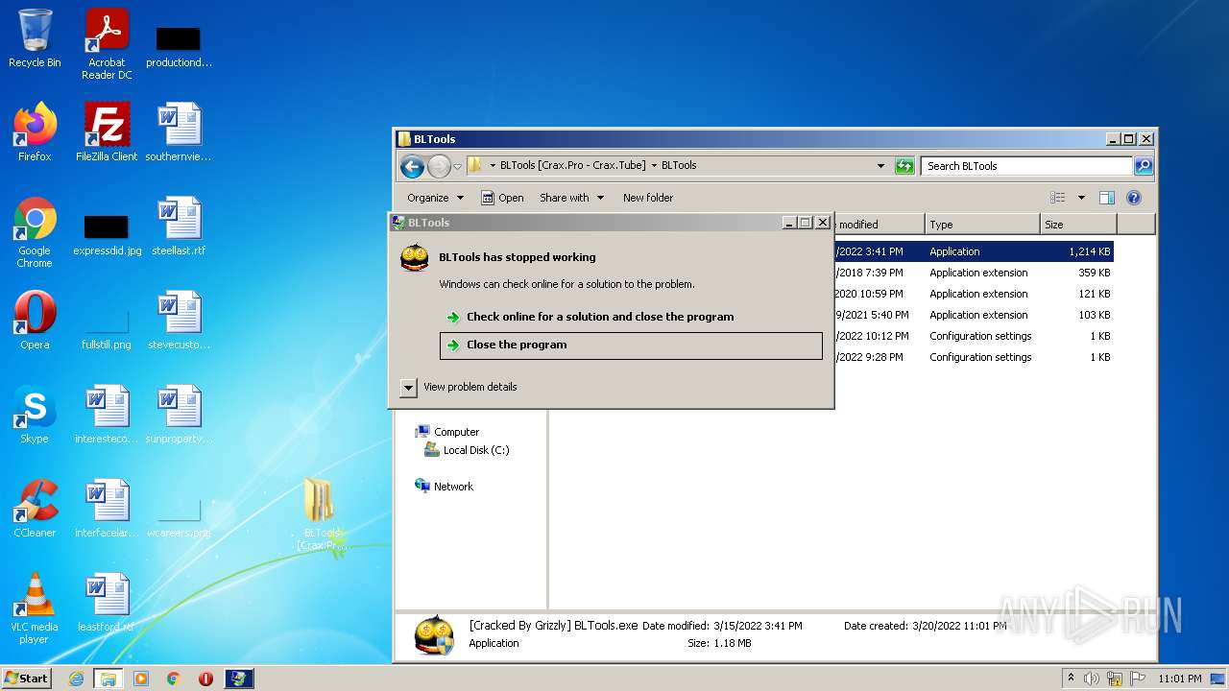Launch Acrobat Reader DC shortcut
The image size is (1229, 691).
[107, 44]
